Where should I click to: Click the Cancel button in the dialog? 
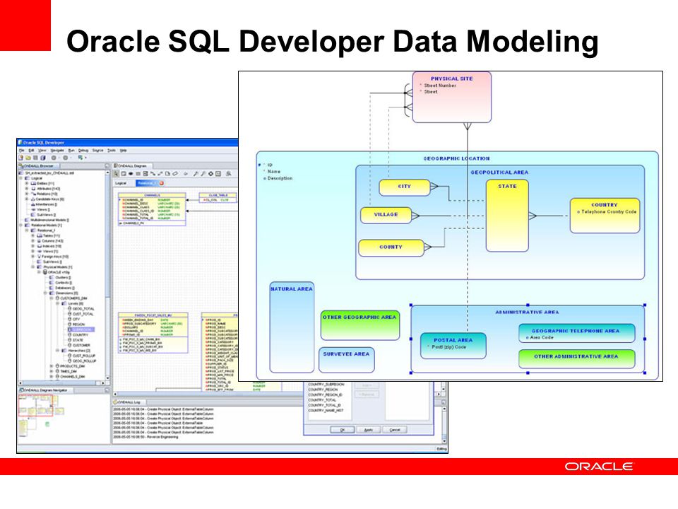coord(394,430)
